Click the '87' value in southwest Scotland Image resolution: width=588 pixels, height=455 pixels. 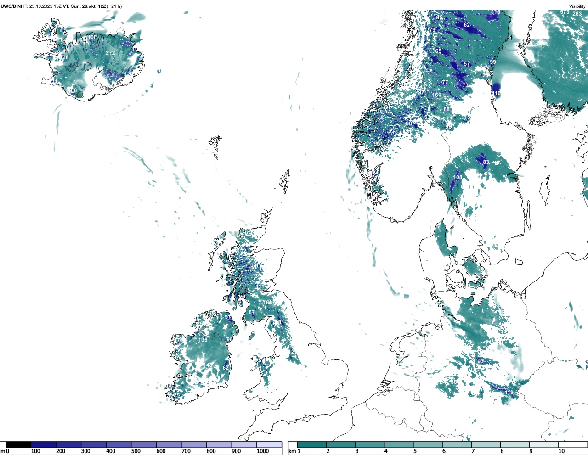[x=252, y=312]
